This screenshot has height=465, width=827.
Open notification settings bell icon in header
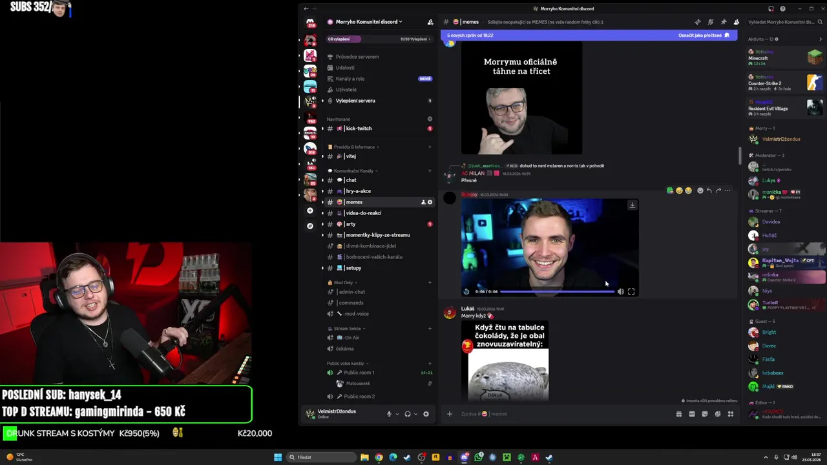point(710,22)
